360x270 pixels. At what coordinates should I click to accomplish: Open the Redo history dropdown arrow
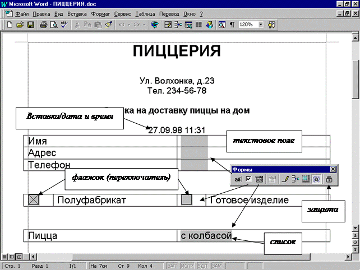[144, 25]
